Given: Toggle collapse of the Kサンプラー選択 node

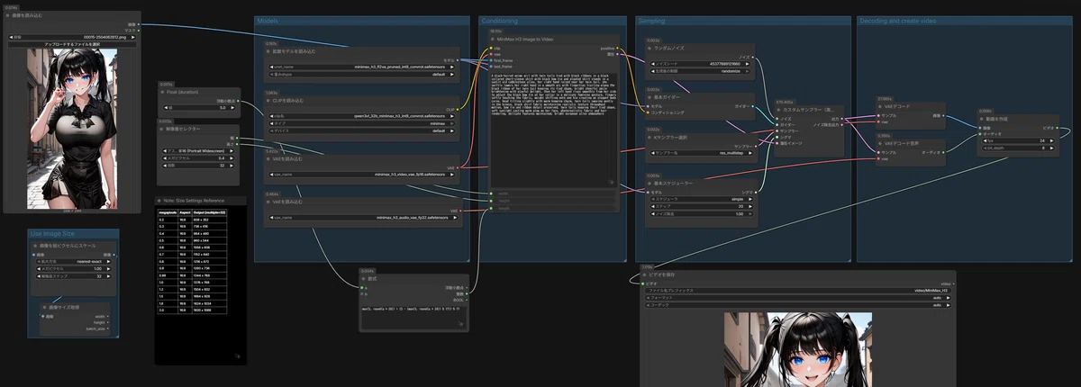Looking at the screenshot, I should tap(650, 137).
